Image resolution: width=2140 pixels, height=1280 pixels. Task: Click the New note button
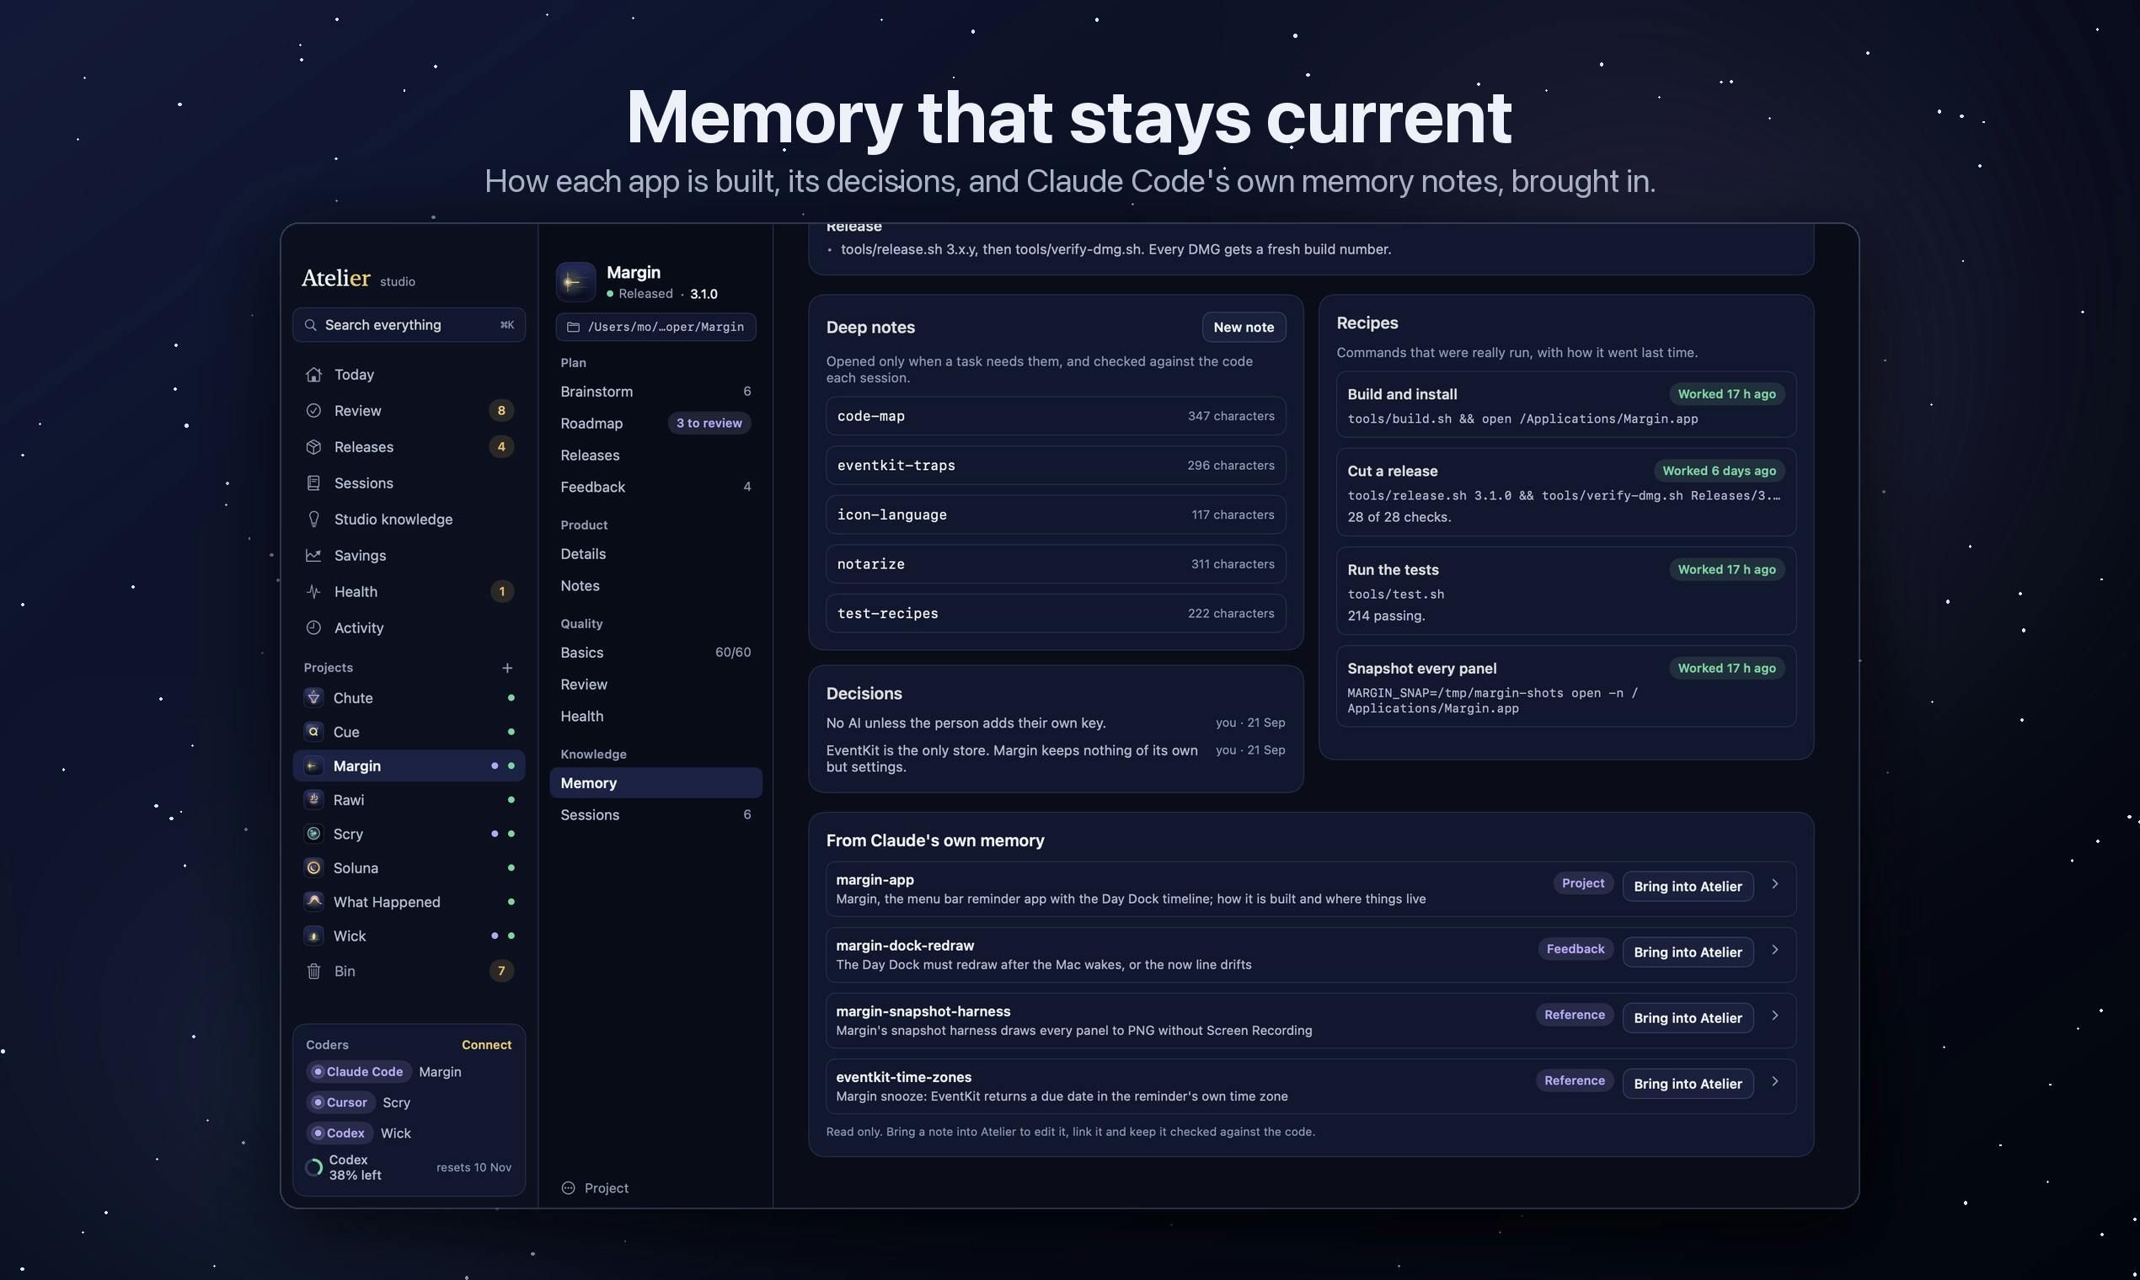(1244, 327)
